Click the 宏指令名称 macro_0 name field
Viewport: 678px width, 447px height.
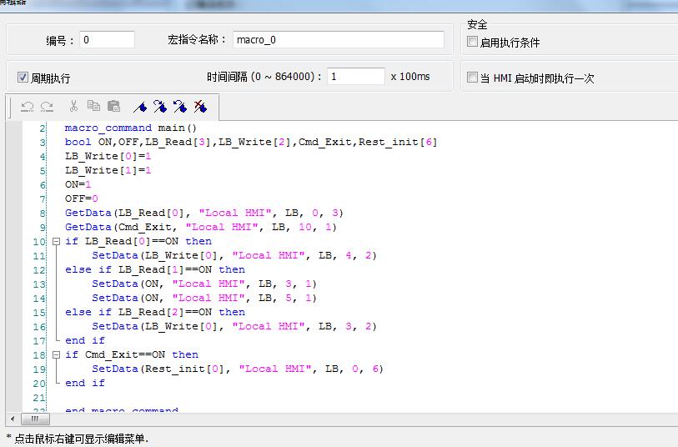[337, 40]
